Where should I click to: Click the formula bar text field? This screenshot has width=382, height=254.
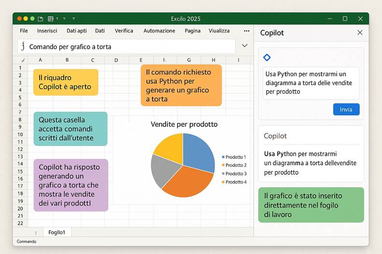point(127,46)
